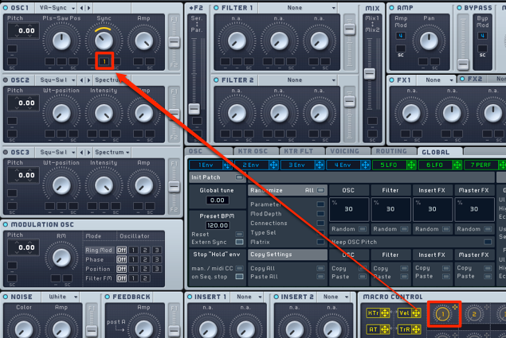Screen dimensions: 506x338
Task: Click the OSC3 Intensity knob
Action: tap(104, 185)
